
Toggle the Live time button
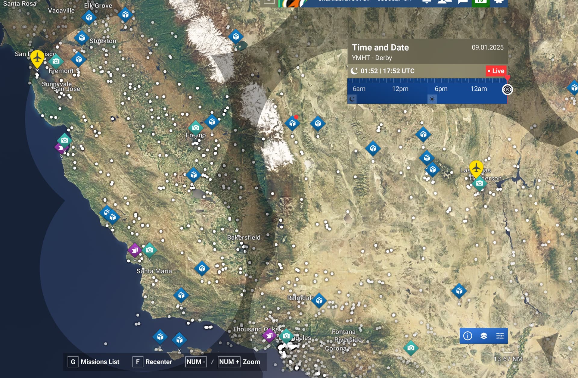(x=496, y=71)
